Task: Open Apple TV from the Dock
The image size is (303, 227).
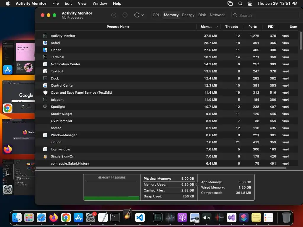Action: click(x=207, y=218)
